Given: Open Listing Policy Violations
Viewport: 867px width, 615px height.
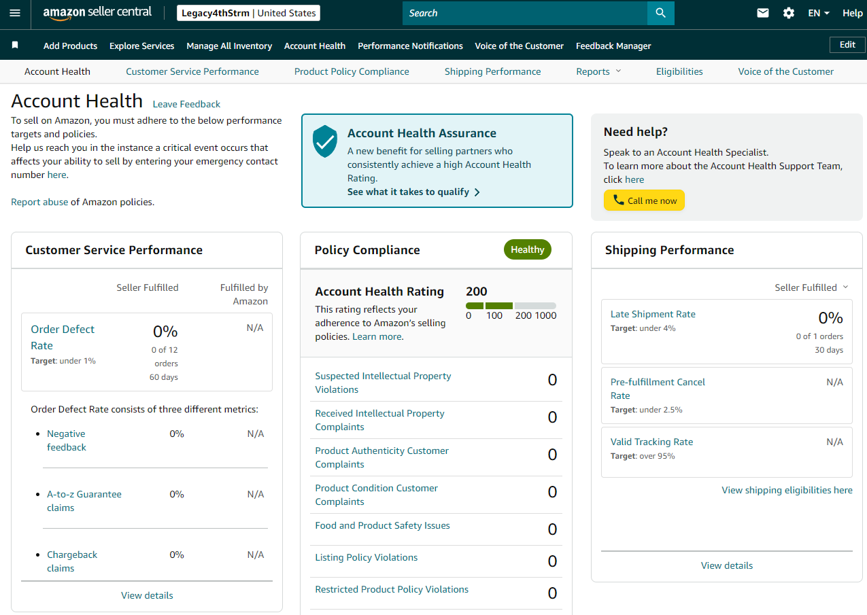Looking at the screenshot, I should [366, 557].
